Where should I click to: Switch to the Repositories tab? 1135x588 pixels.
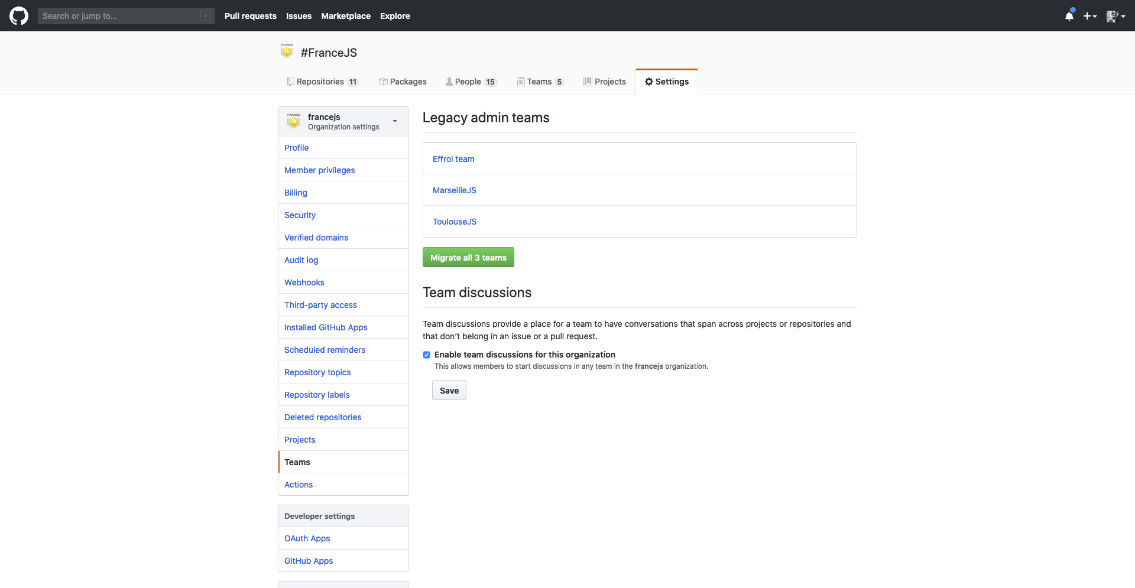point(323,82)
